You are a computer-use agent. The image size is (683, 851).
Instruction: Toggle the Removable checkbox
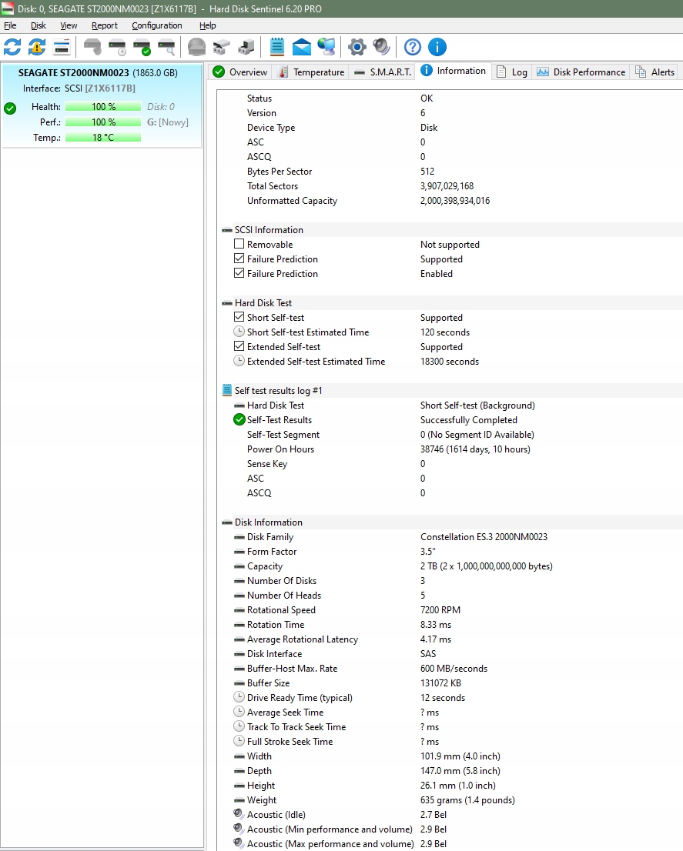point(239,244)
